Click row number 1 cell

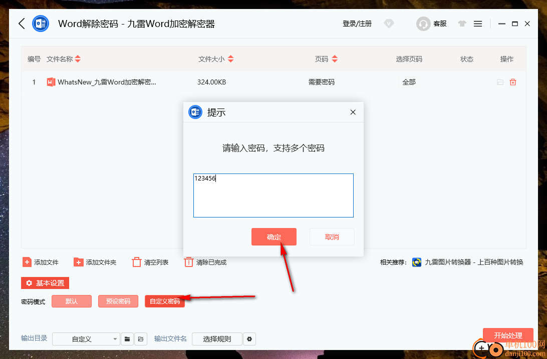34,82
